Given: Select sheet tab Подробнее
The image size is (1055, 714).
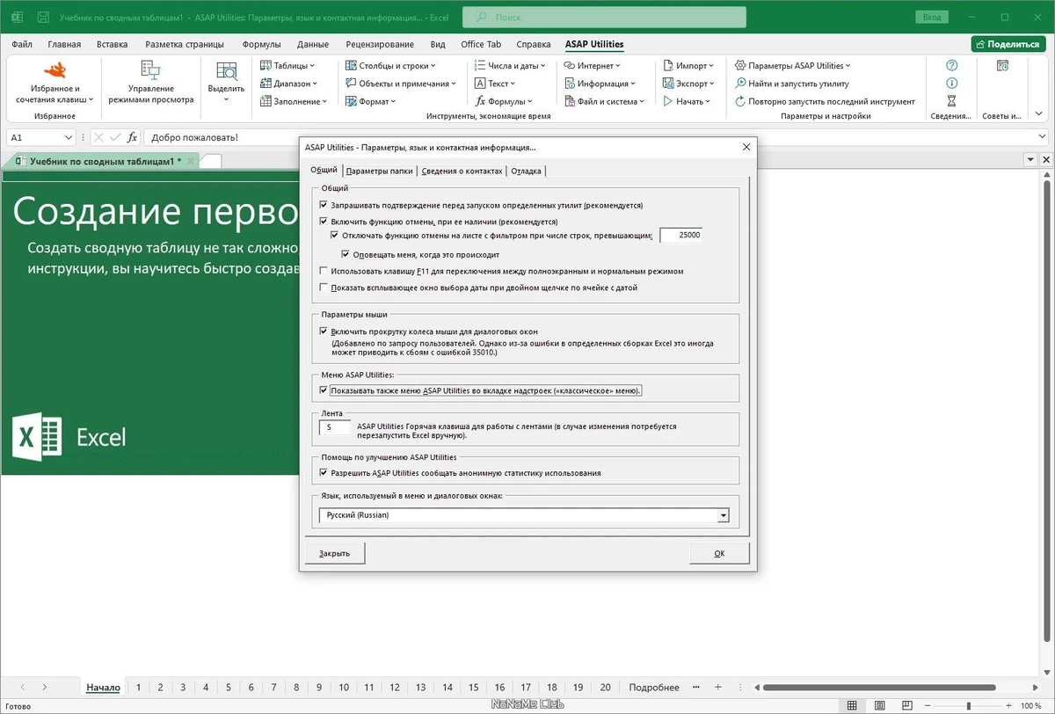Looking at the screenshot, I should tap(654, 688).
